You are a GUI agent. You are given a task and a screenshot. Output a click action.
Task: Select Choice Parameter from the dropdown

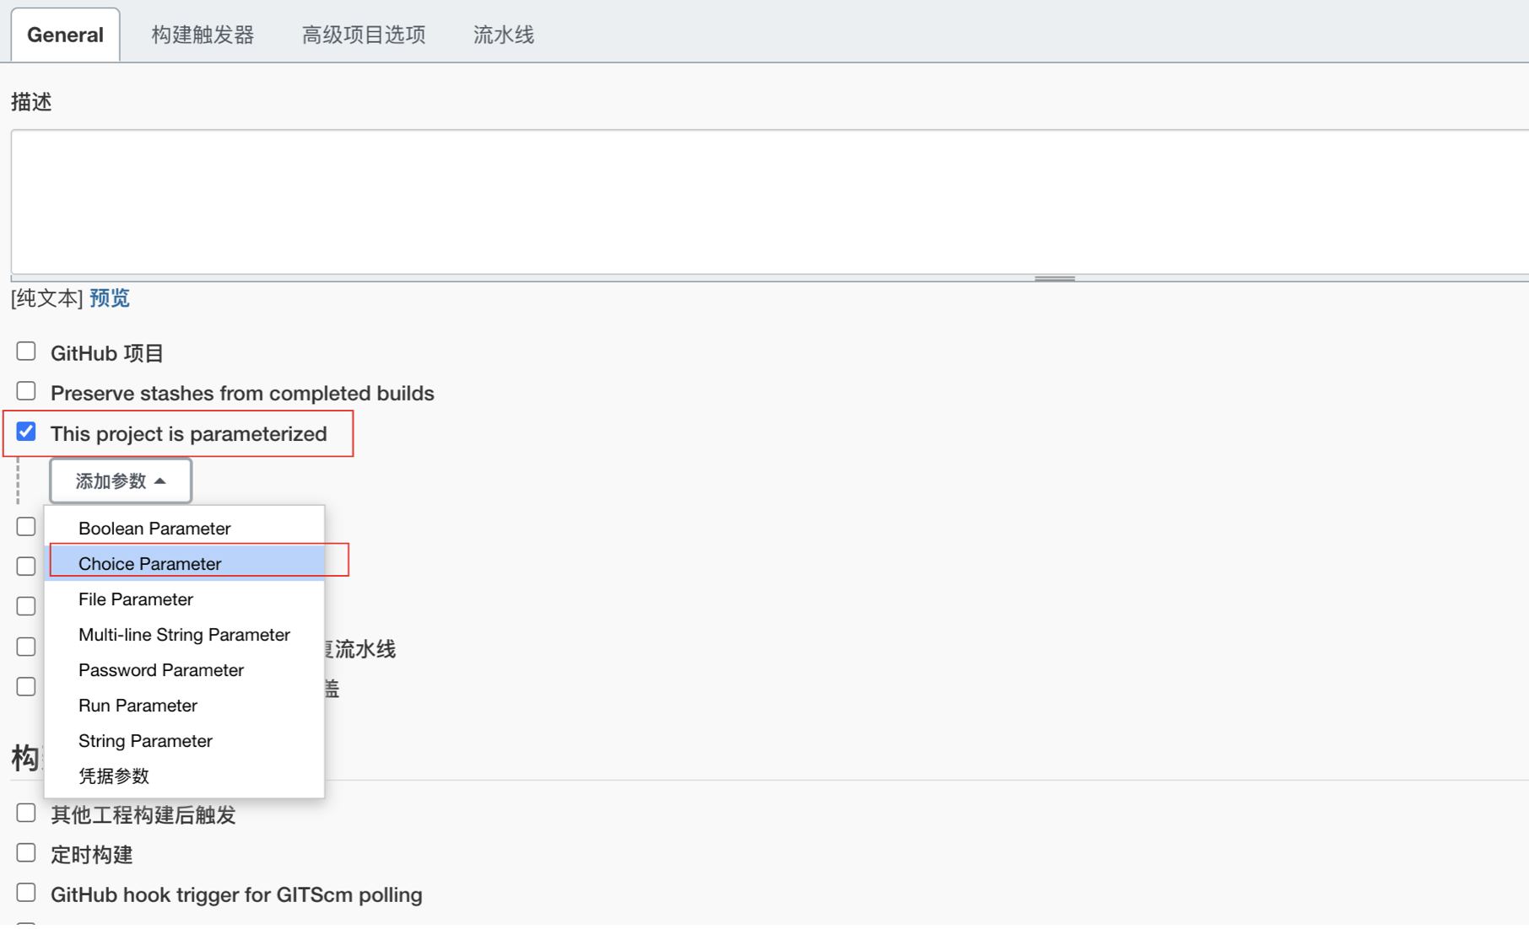point(149,563)
